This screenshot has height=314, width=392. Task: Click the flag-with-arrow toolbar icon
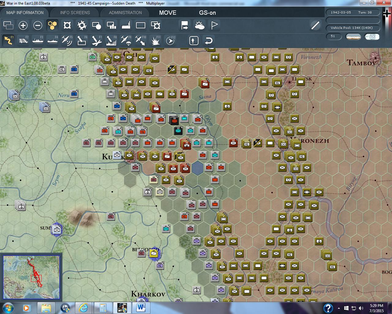[x=185, y=25]
